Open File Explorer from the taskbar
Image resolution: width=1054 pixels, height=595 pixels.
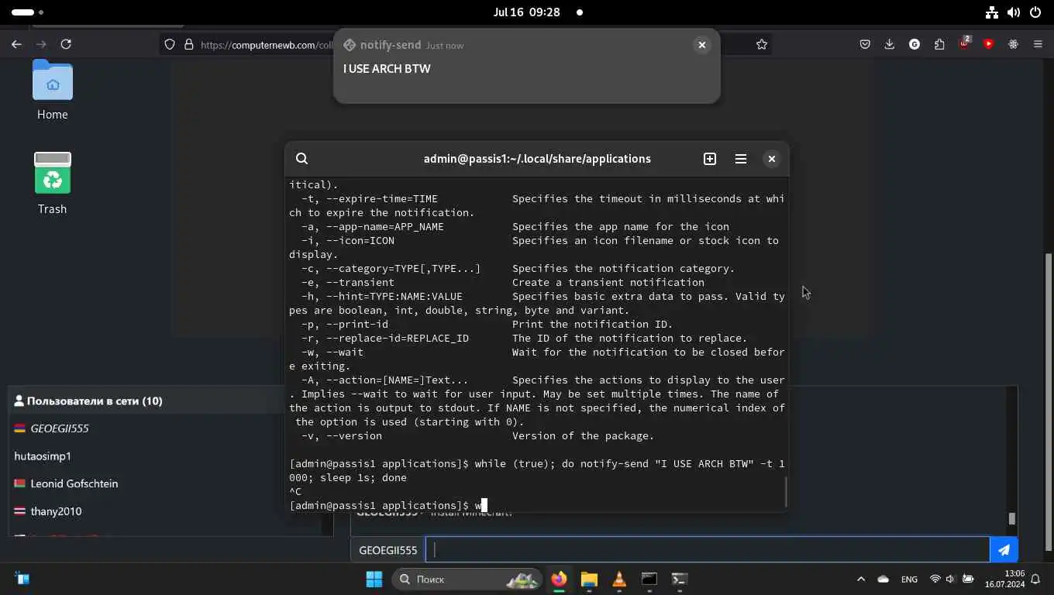pyautogui.click(x=589, y=579)
